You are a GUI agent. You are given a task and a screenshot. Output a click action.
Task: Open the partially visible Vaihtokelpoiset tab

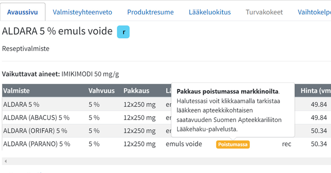[314, 12]
